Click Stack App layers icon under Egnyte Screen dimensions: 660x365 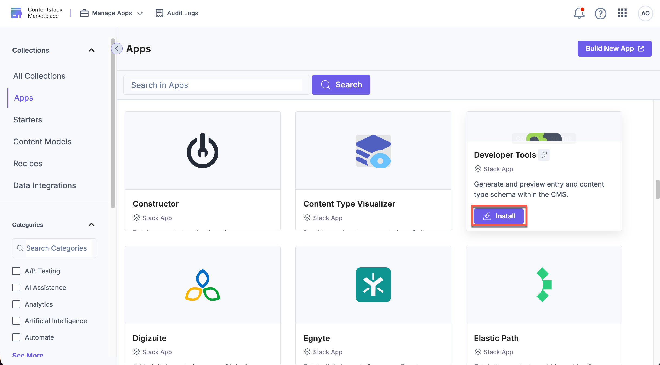(307, 352)
